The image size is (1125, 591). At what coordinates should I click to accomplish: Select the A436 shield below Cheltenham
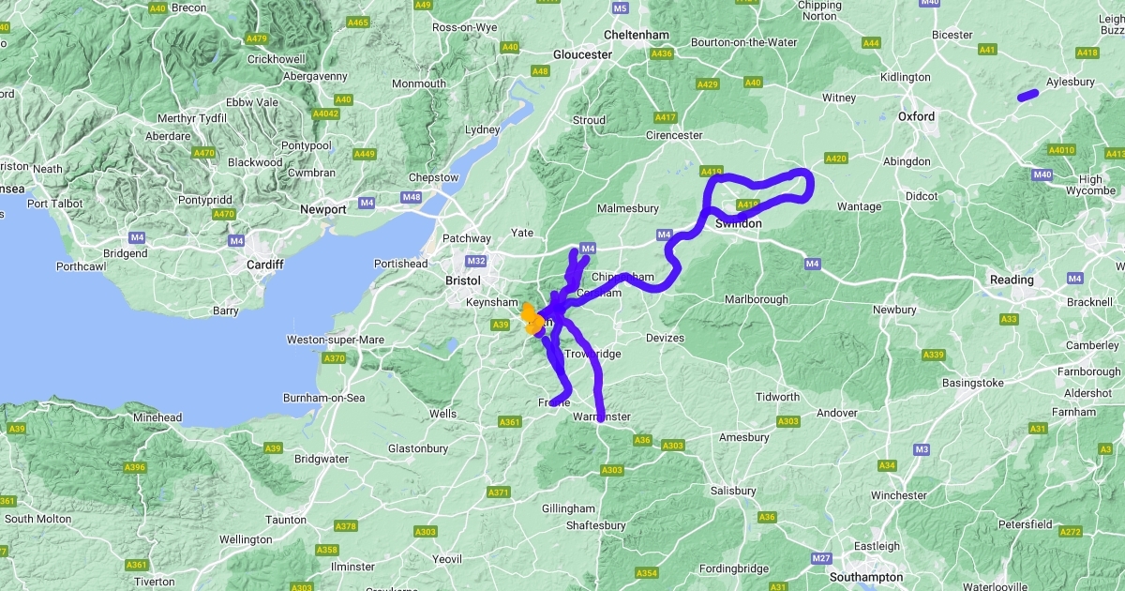point(662,53)
